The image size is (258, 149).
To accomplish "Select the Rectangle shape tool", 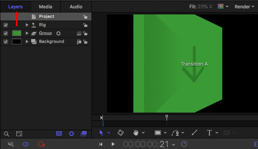I will [x=158, y=133].
